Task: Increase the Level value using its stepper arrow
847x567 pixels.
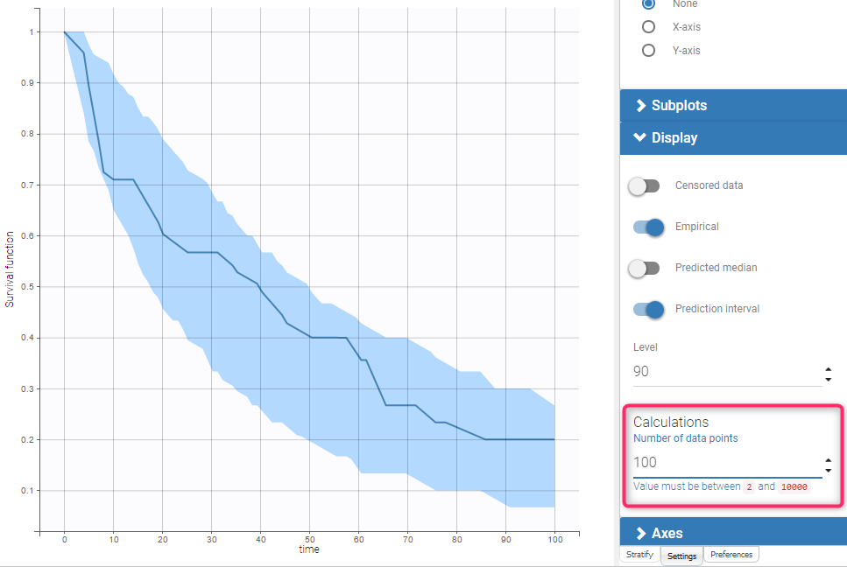Action: [x=827, y=367]
